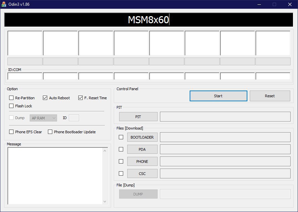Click the Odin3 app icon in title bar
Screen dimensions: 298x212
4,4
